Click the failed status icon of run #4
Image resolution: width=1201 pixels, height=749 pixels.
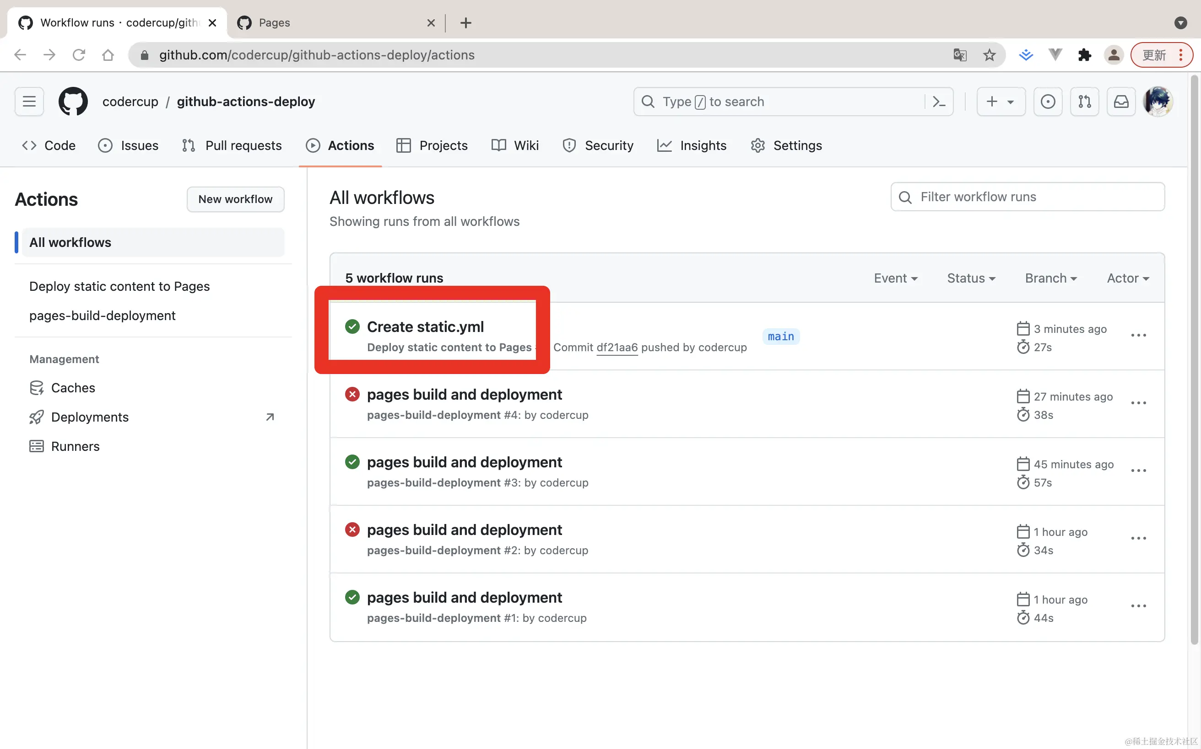pos(352,394)
